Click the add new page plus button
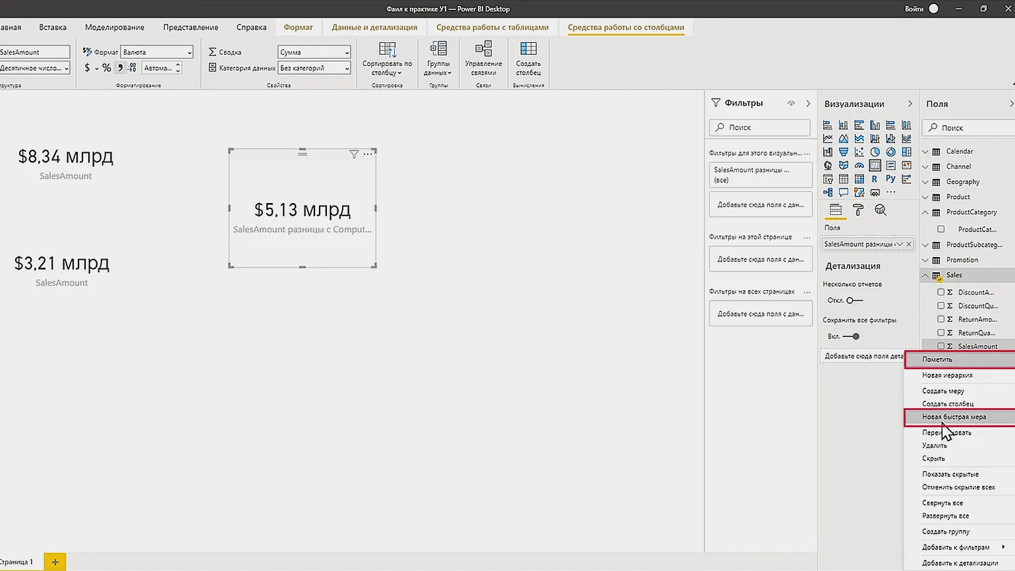The height and width of the screenshot is (571, 1015). coord(55,562)
